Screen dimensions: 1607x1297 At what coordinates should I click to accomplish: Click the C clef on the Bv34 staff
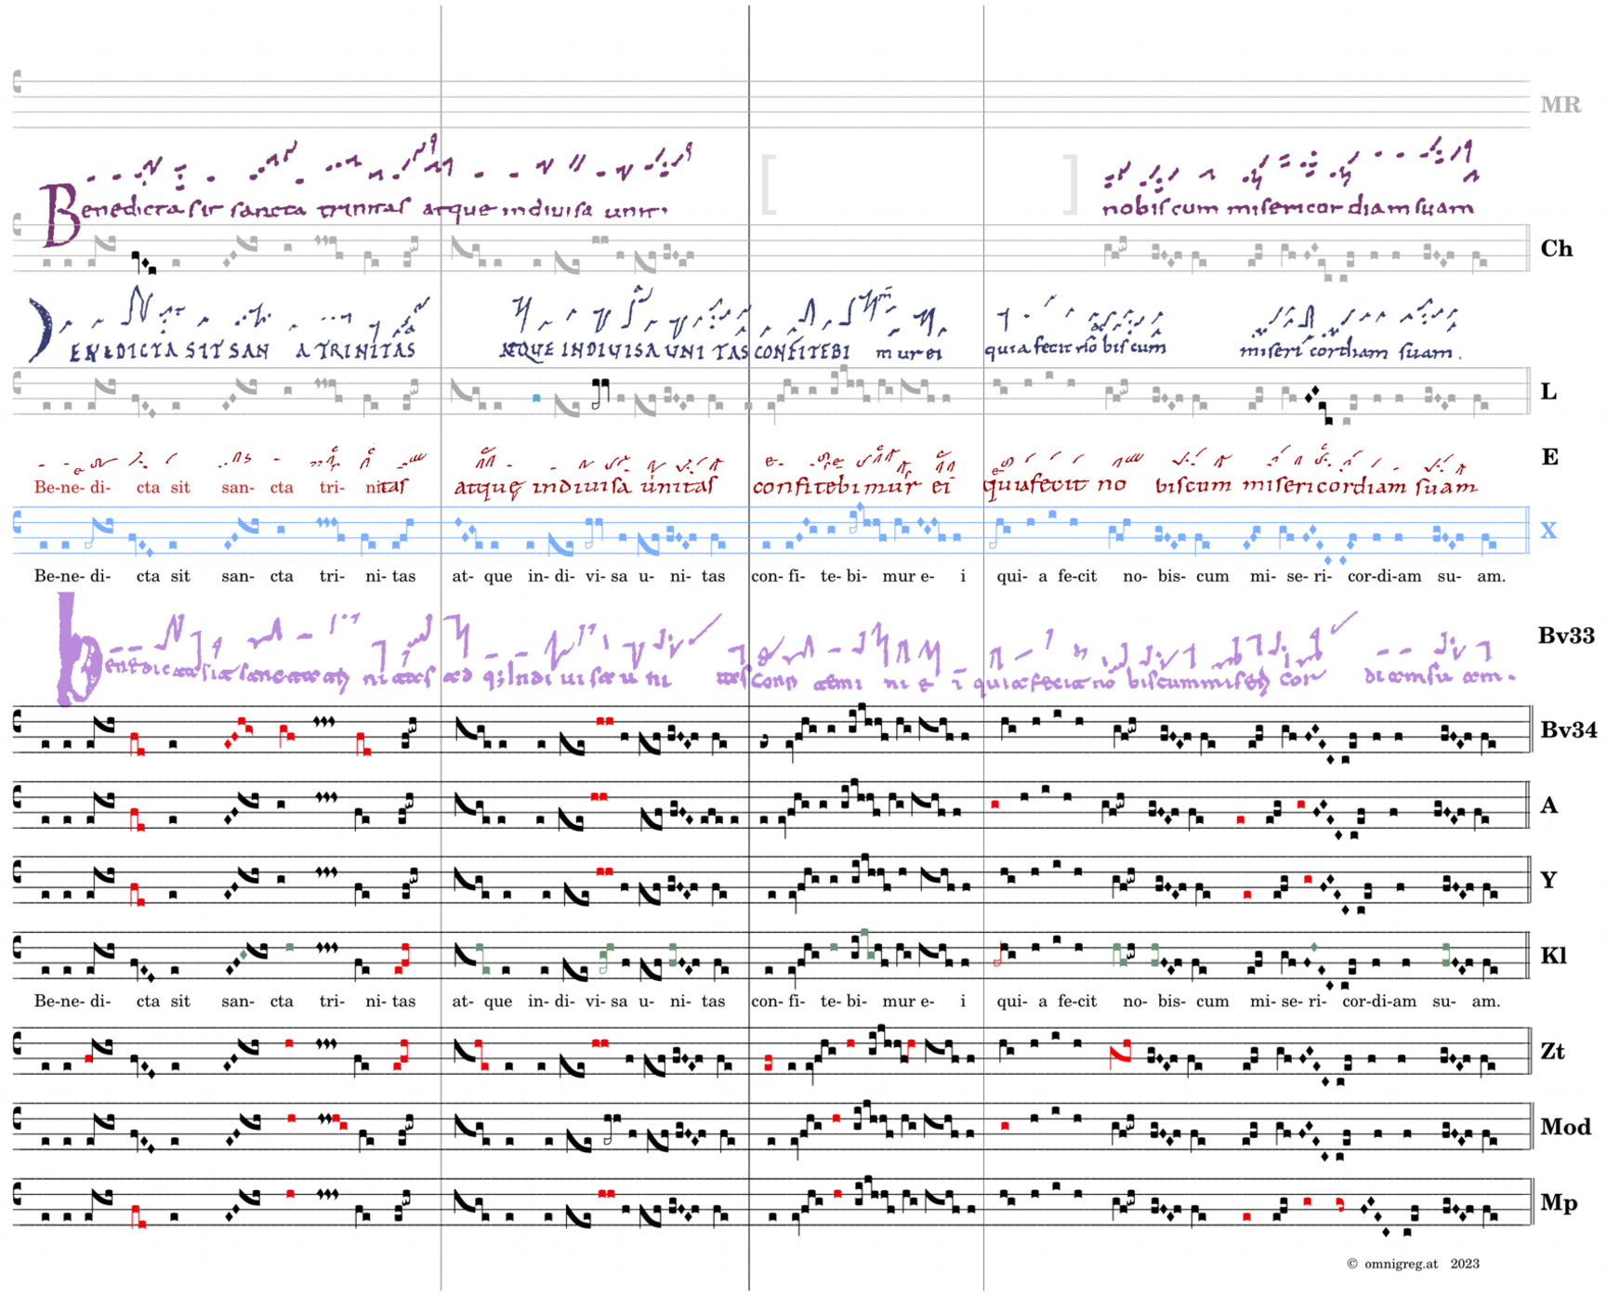pos(18,723)
